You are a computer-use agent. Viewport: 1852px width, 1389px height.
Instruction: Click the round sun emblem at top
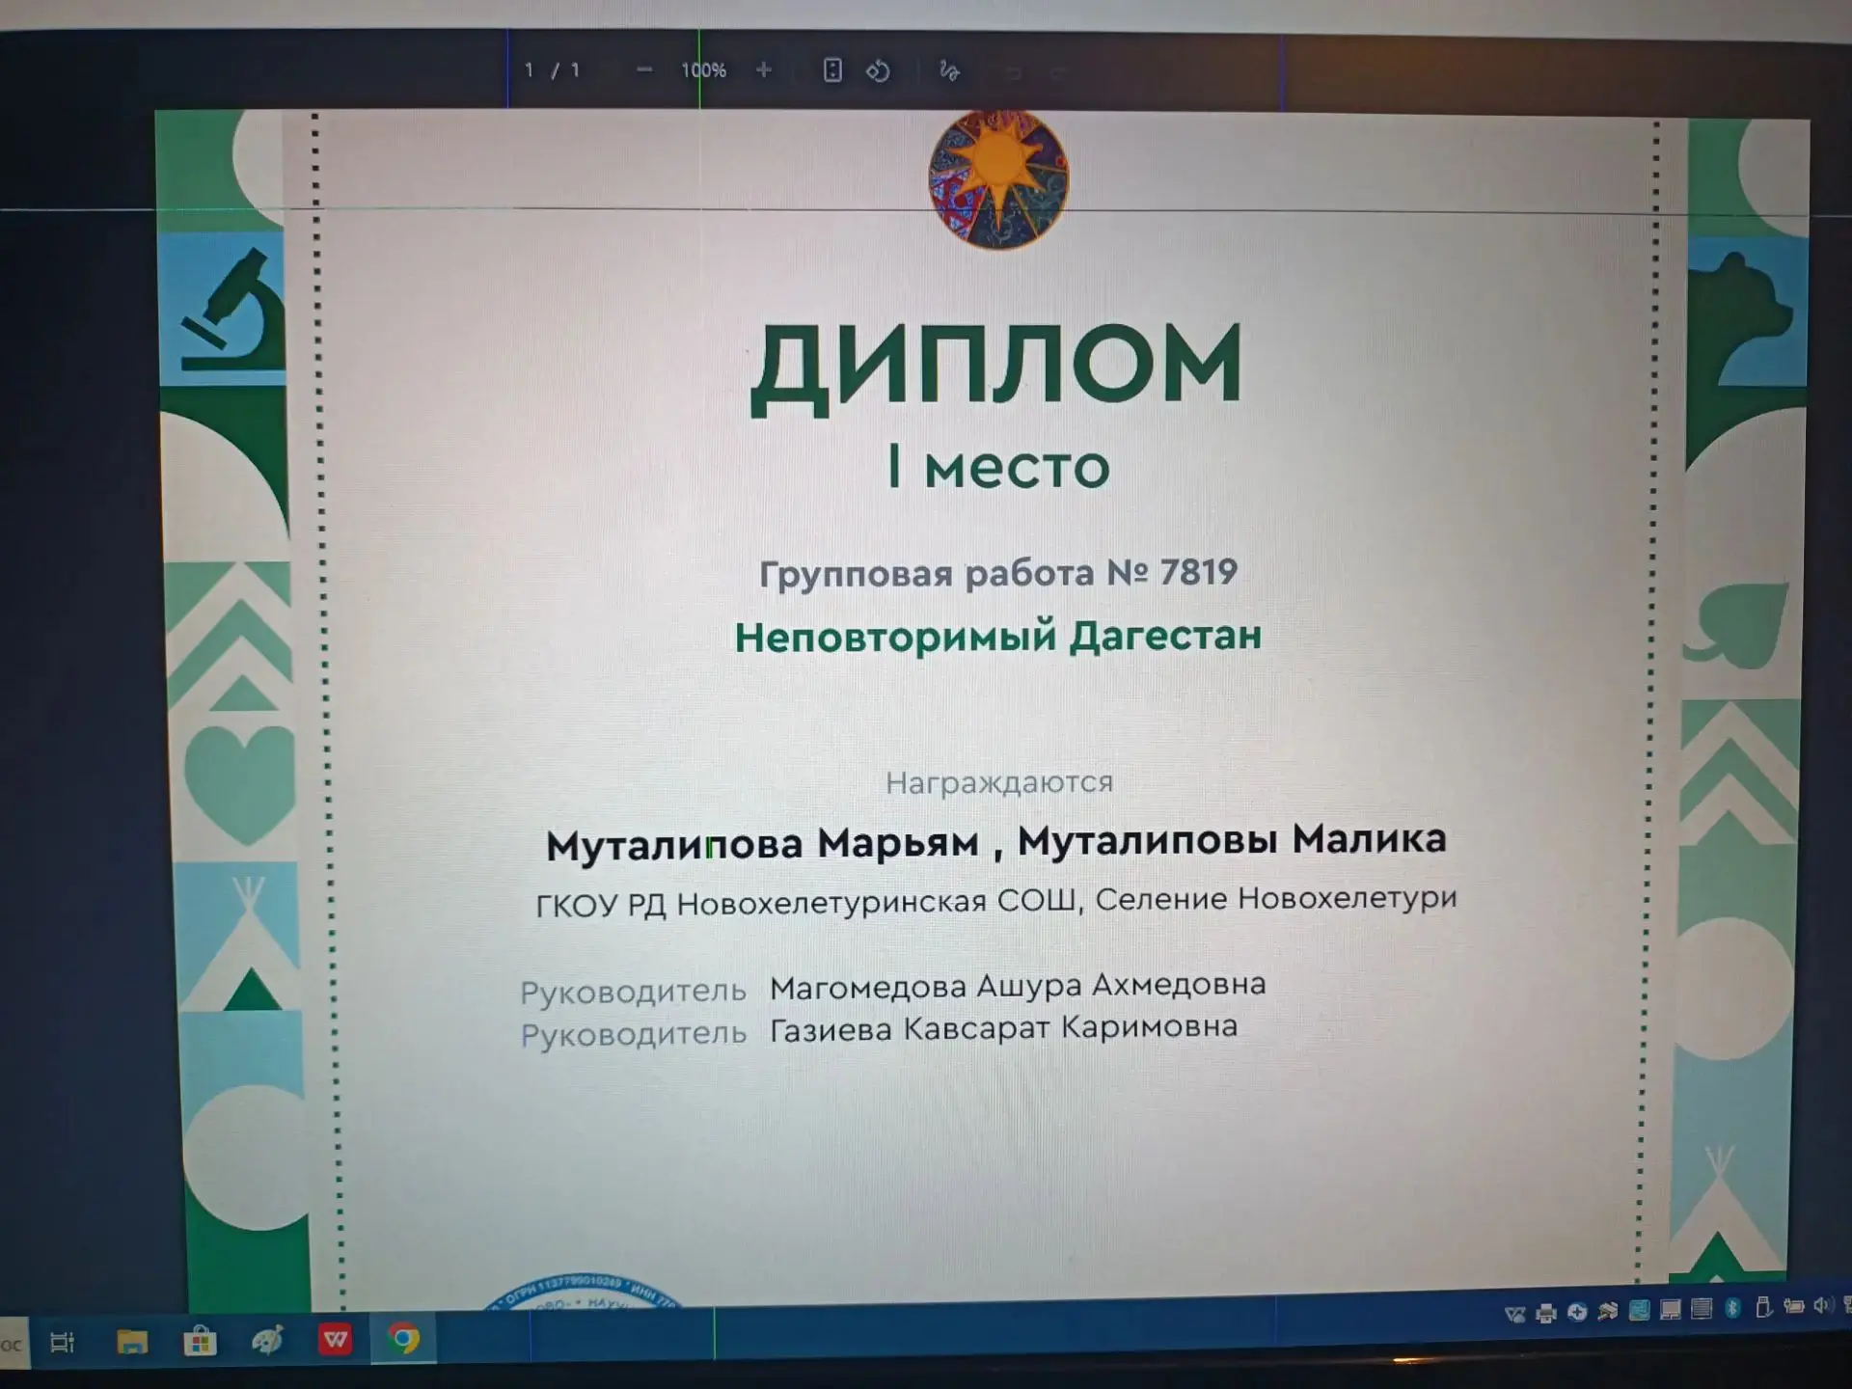(x=998, y=180)
